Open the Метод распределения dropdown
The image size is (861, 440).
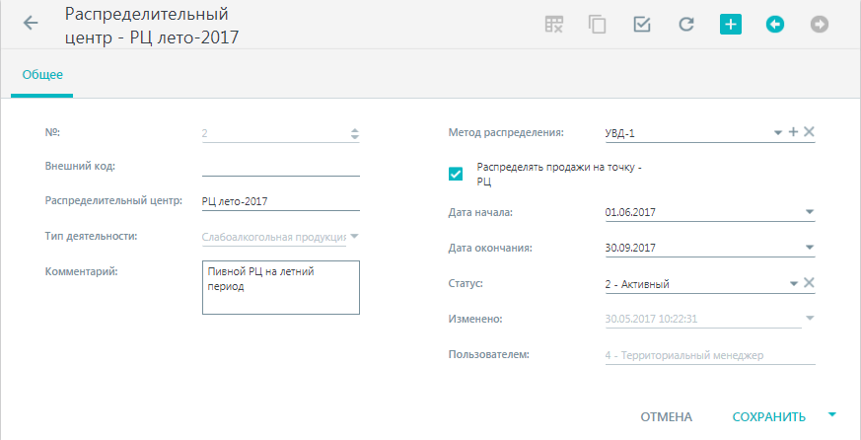[x=778, y=133]
